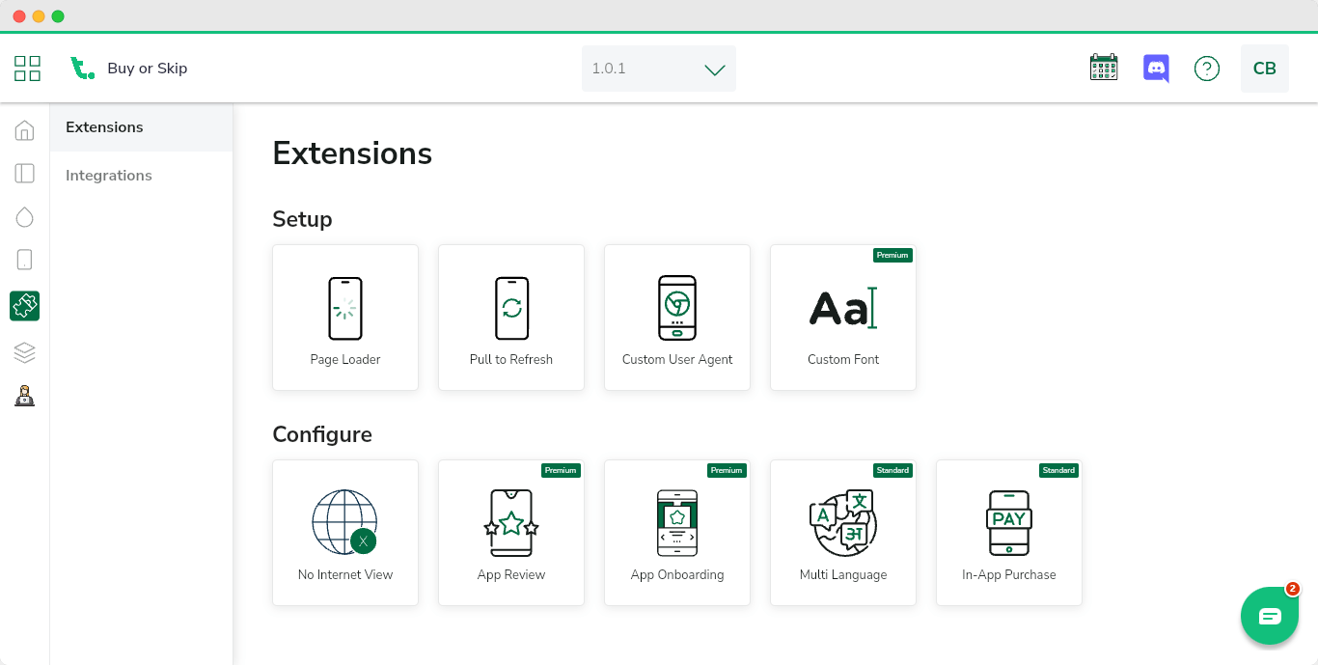The width and height of the screenshot is (1318, 665).
Task: Click the CB user avatar button
Action: point(1264,69)
